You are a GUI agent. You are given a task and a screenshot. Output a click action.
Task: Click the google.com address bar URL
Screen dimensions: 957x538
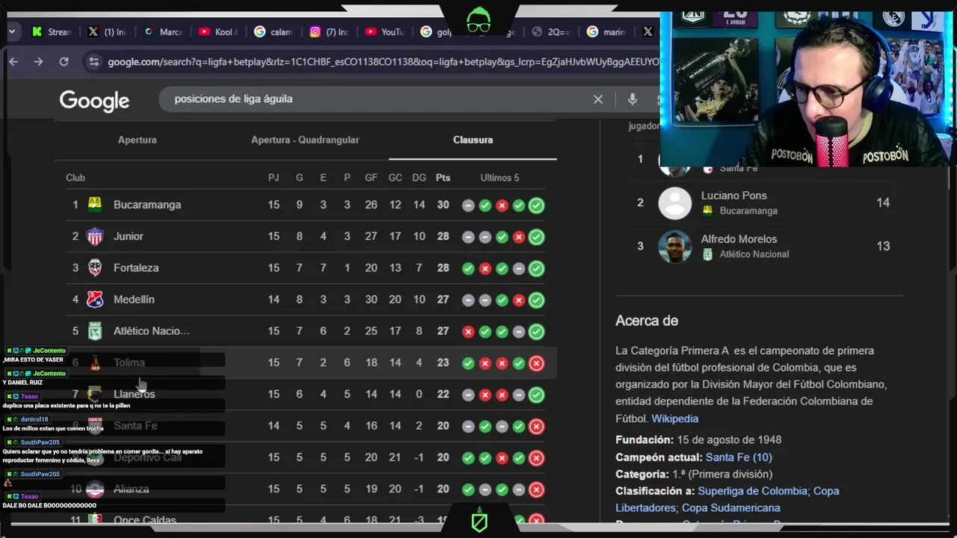pos(383,62)
